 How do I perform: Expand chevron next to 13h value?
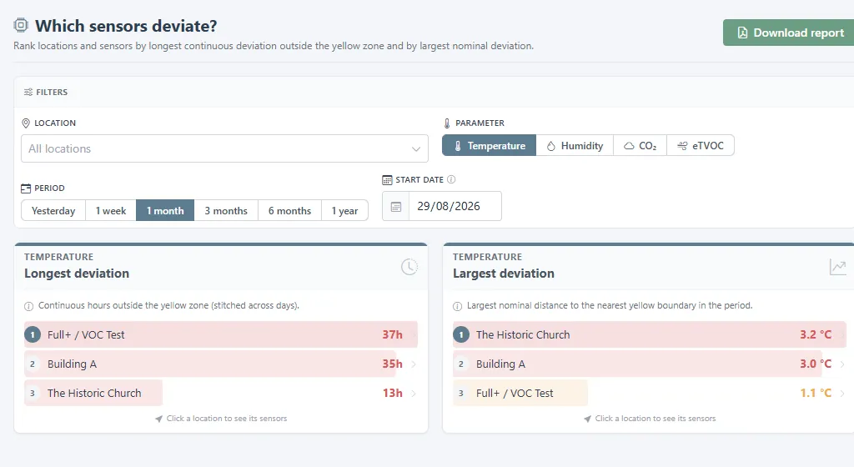tap(414, 393)
